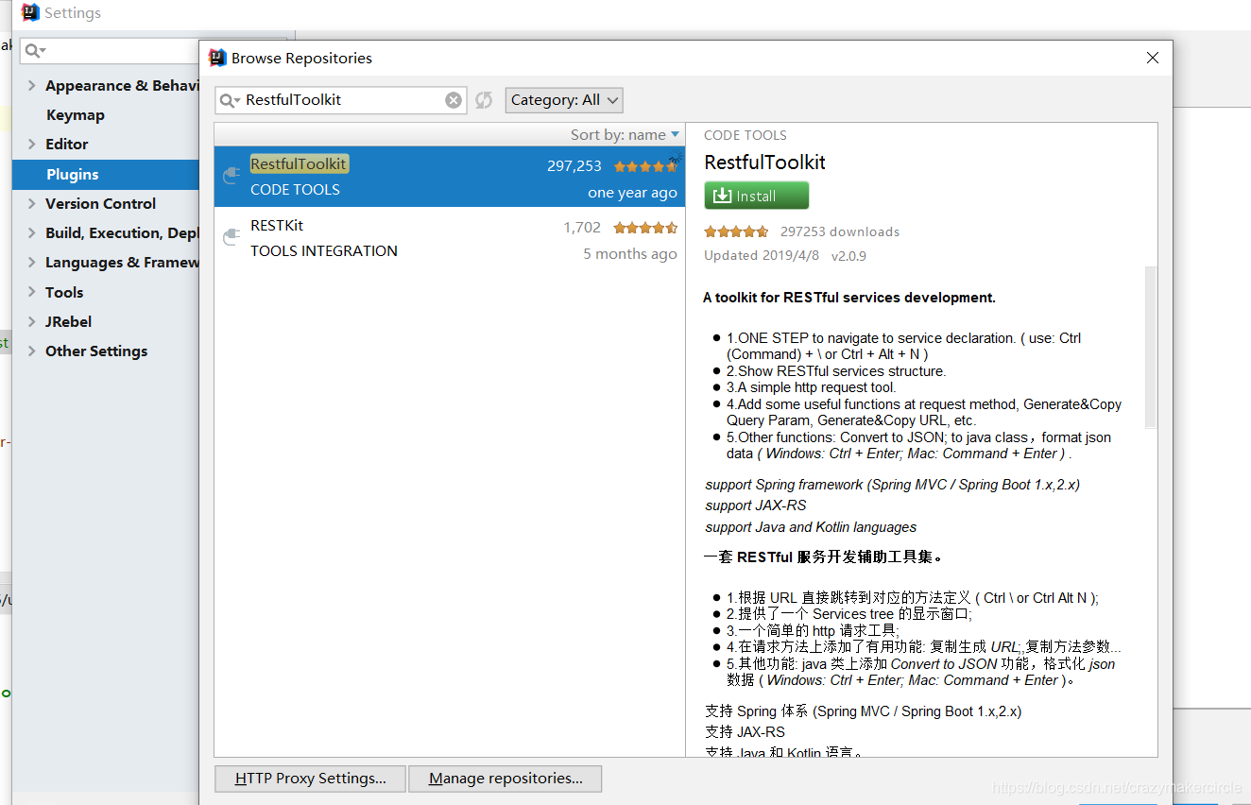
Task: Click 'support Spring framework' line
Action: click(892, 485)
